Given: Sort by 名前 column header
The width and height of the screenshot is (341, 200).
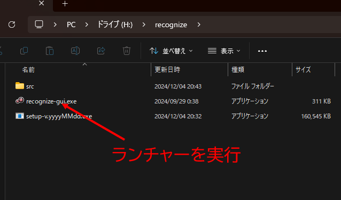Looking at the screenshot, I should (x=28, y=70).
